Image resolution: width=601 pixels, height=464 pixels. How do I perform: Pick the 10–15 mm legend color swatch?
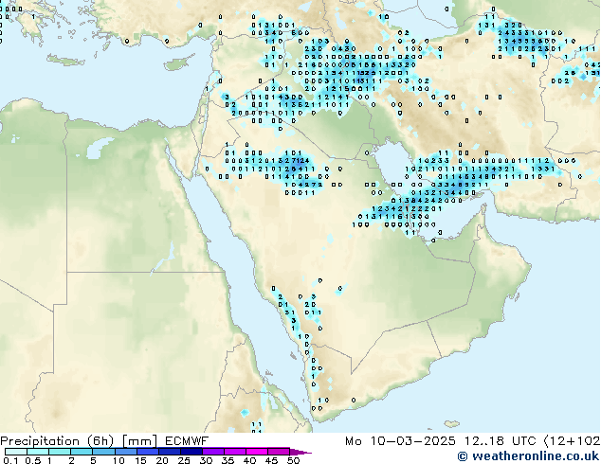point(126,452)
